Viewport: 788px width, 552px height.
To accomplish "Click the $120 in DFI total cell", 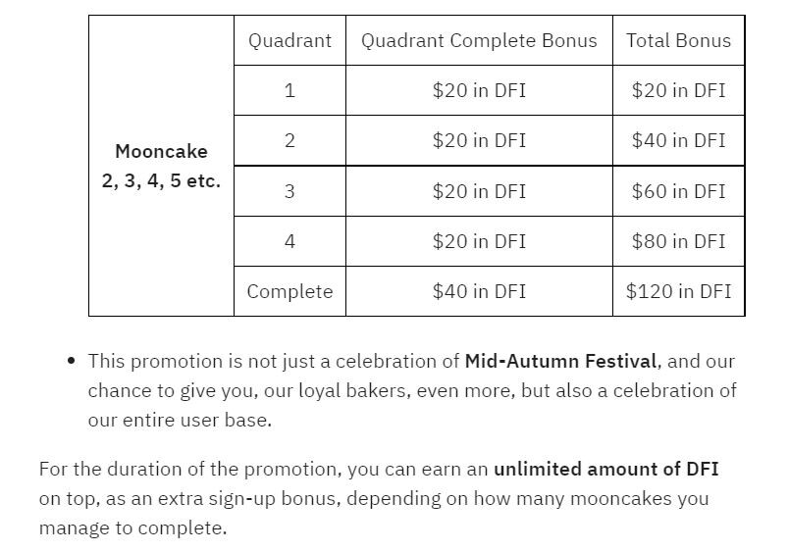I will (678, 291).
